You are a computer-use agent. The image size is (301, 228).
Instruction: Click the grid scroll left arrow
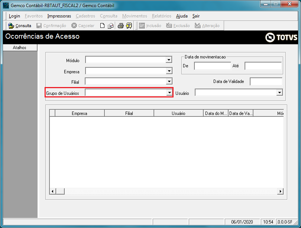53,191
